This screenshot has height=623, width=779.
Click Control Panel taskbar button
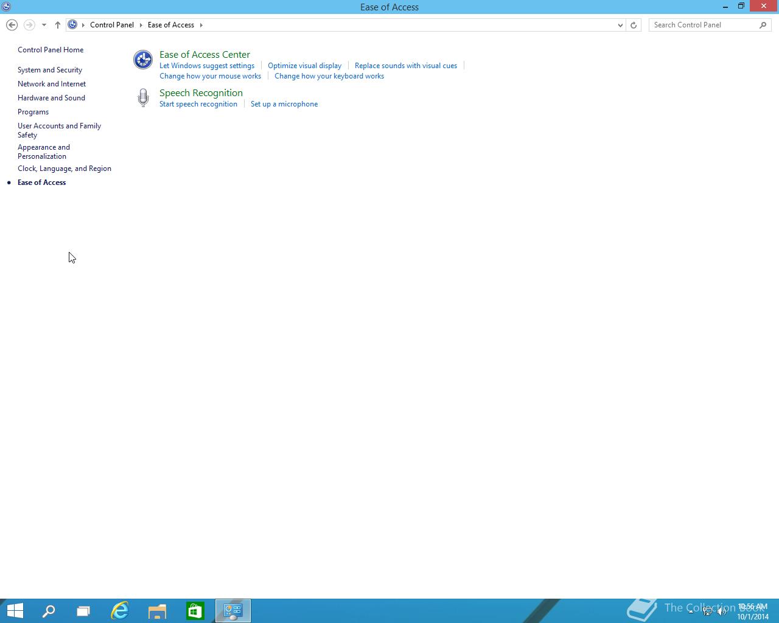point(233,611)
